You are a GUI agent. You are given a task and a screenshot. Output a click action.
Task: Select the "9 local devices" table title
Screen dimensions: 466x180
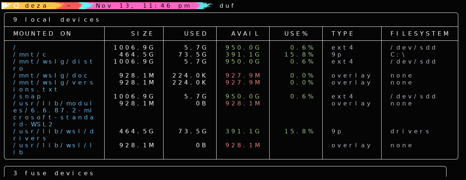point(56,20)
